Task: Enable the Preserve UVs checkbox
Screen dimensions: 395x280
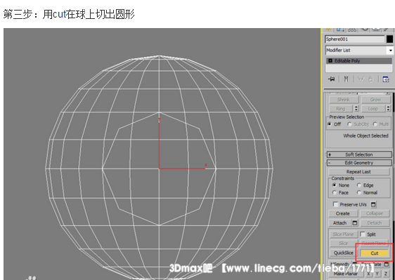Action: pos(335,204)
